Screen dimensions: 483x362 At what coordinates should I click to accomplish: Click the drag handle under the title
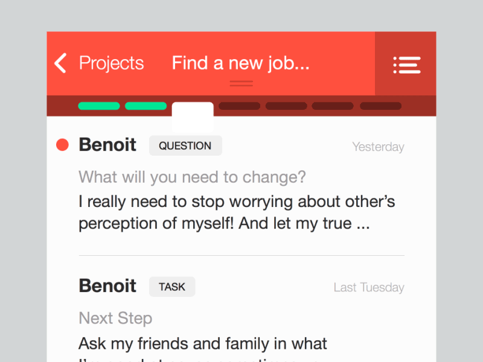(x=241, y=83)
